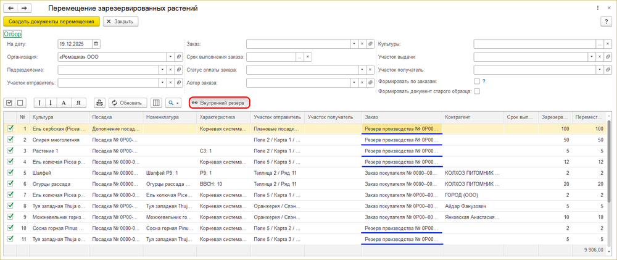Click 'Создать документы перемещения' button
Screen dimensions: 617x260
(52, 21)
